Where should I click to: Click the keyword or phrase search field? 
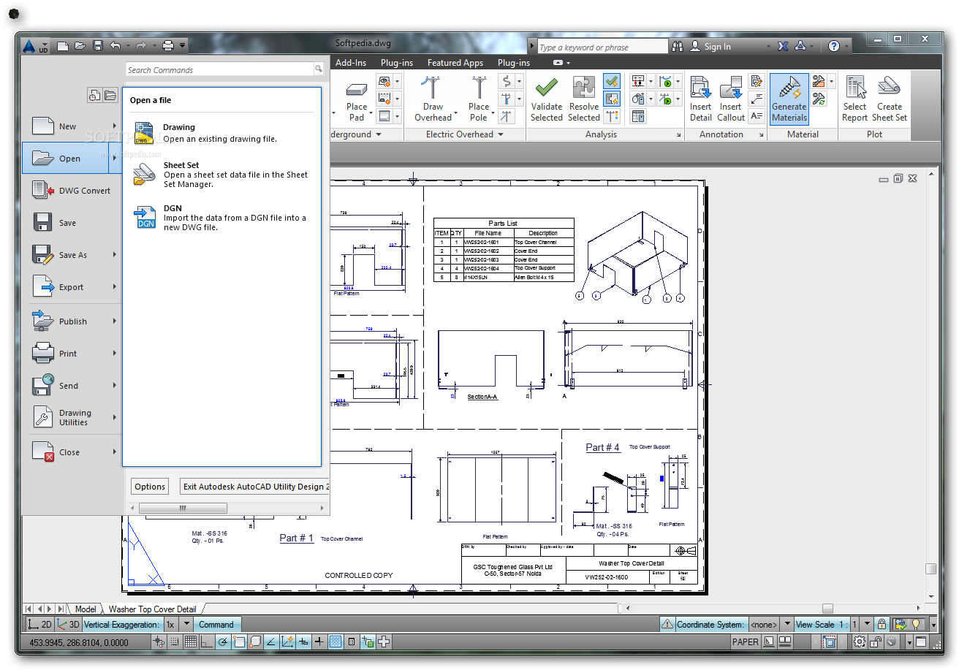(602, 47)
